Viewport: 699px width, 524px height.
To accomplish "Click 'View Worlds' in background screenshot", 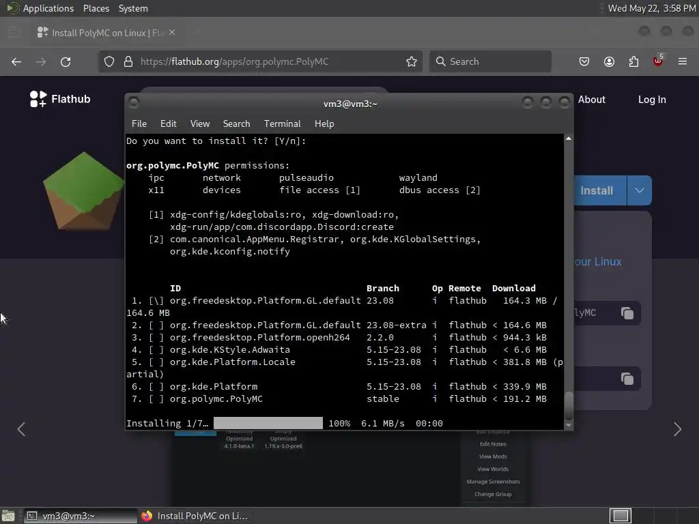I will pos(493,469).
